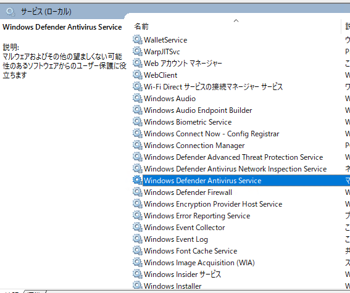
Task: Select Web アカウント マネージャー service
Action: click(x=183, y=64)
